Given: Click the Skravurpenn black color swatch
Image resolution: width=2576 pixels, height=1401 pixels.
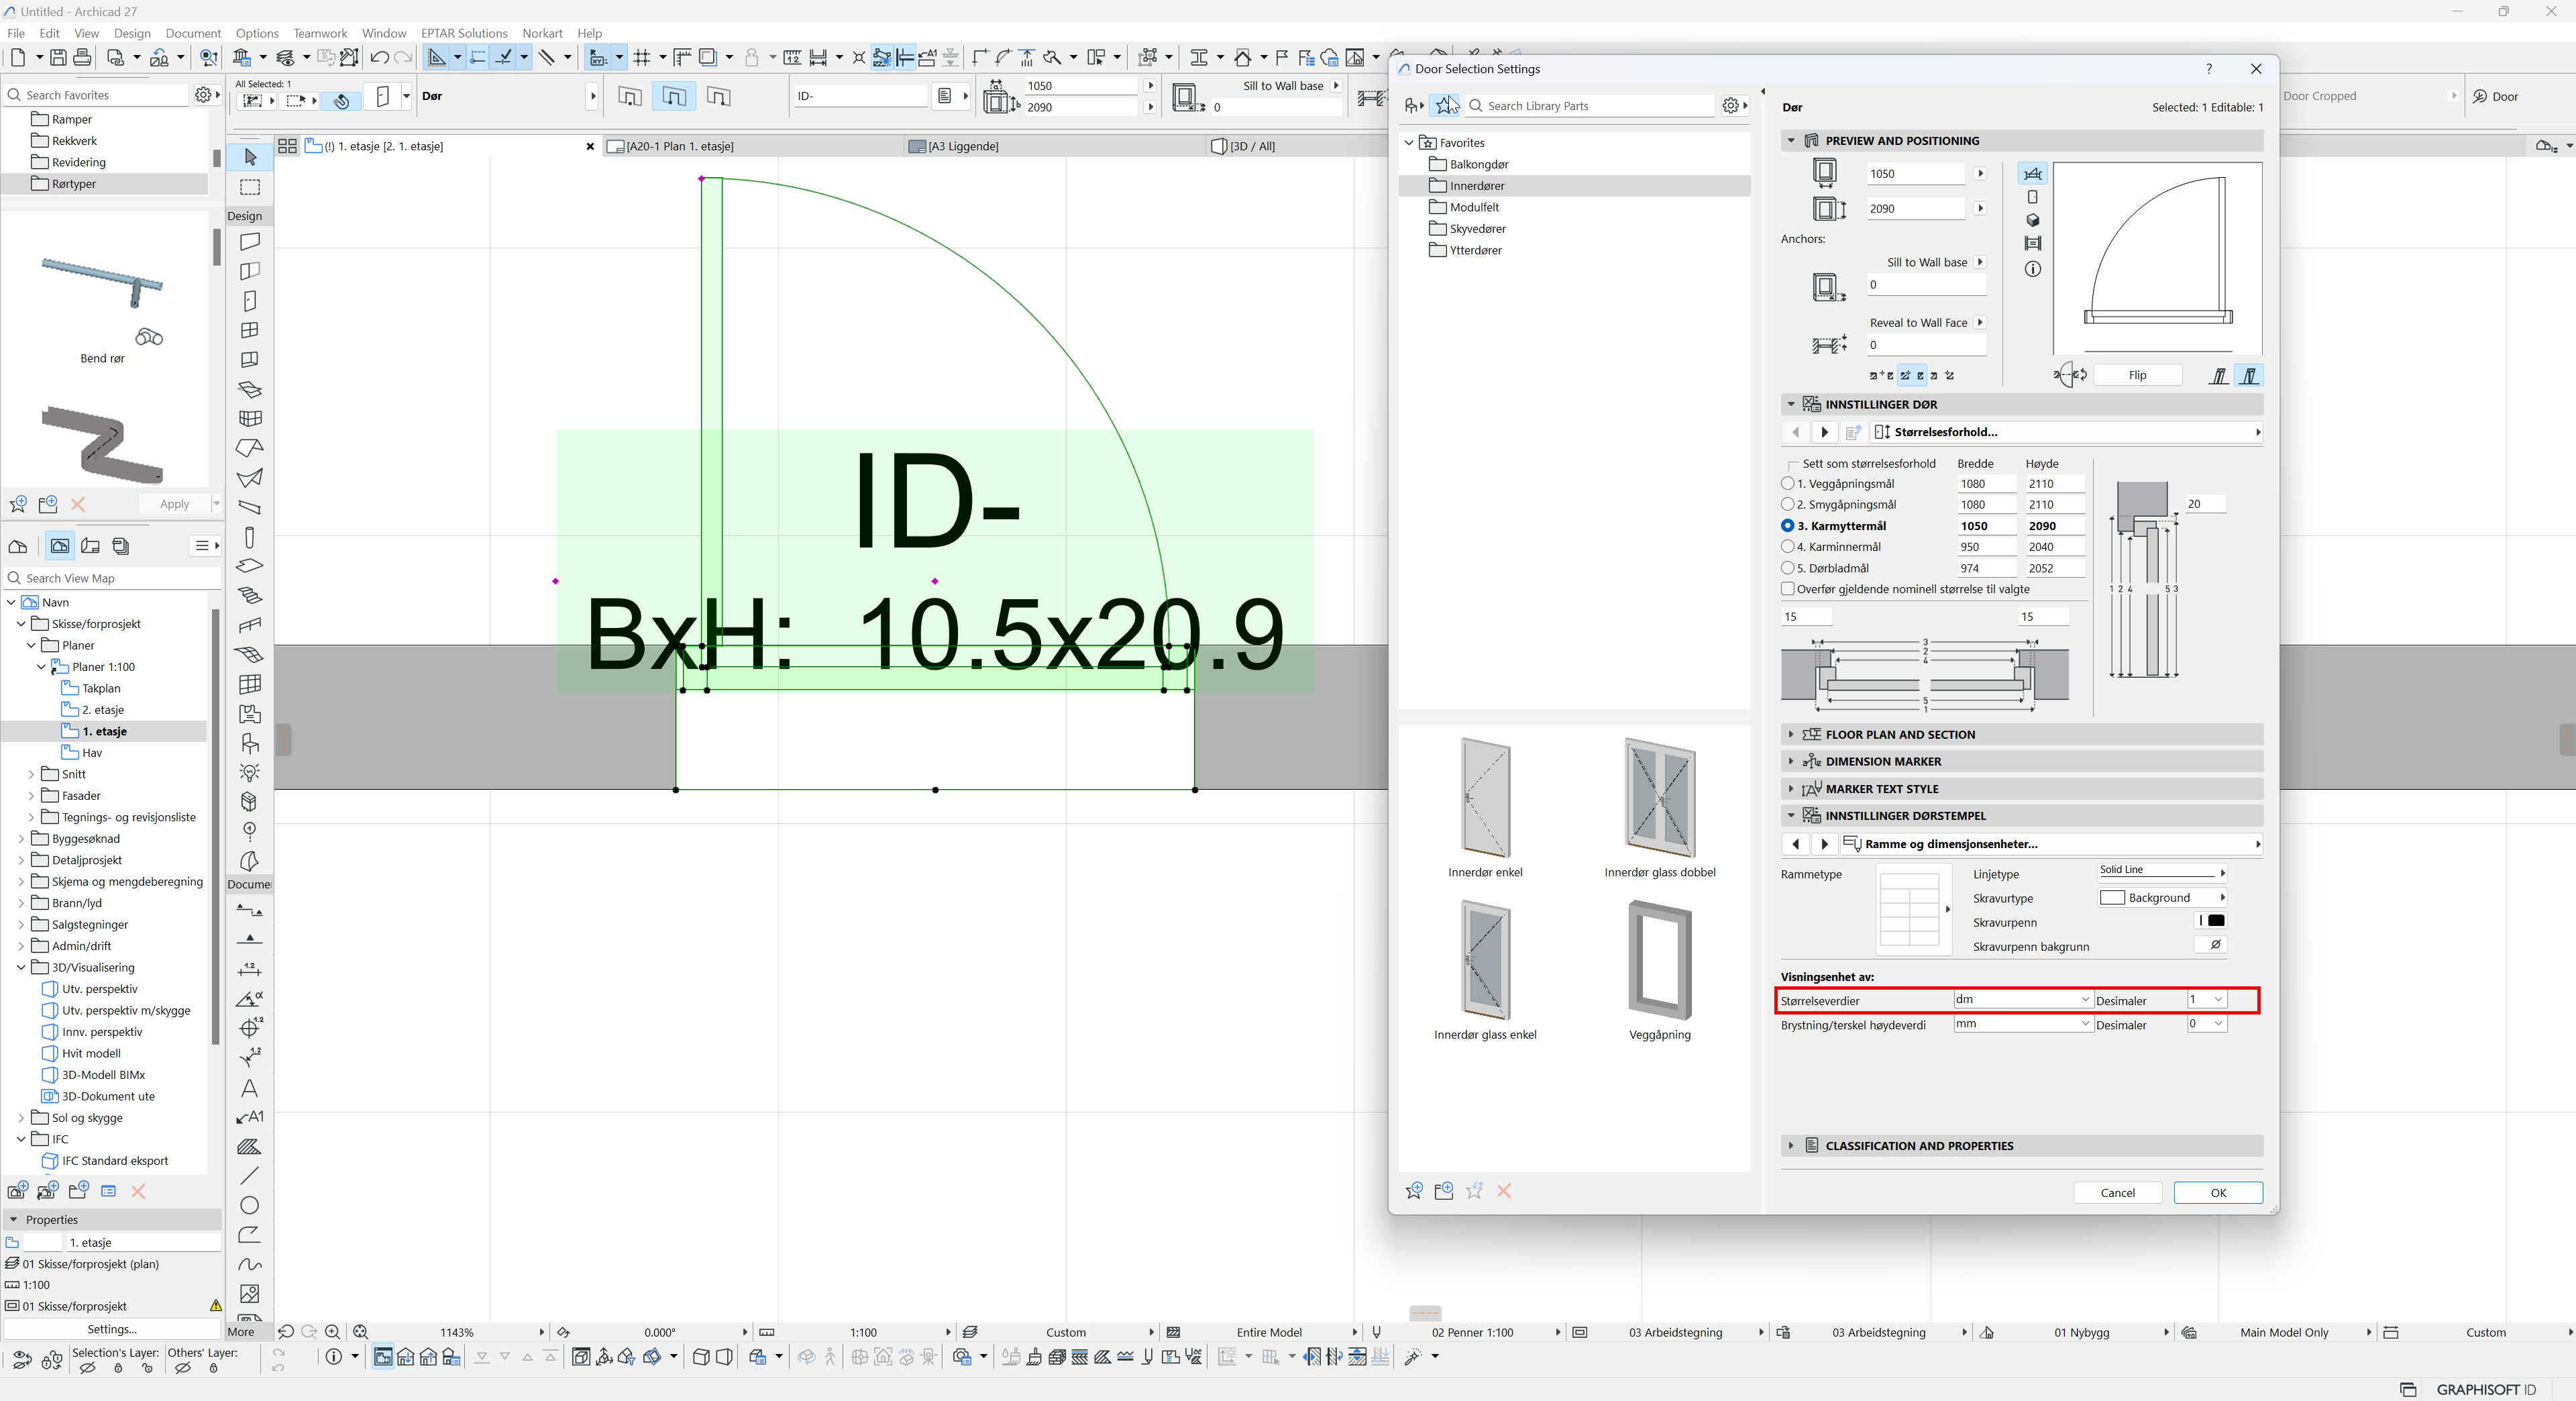Looking at the screenshot, I should coord(2216,921).
